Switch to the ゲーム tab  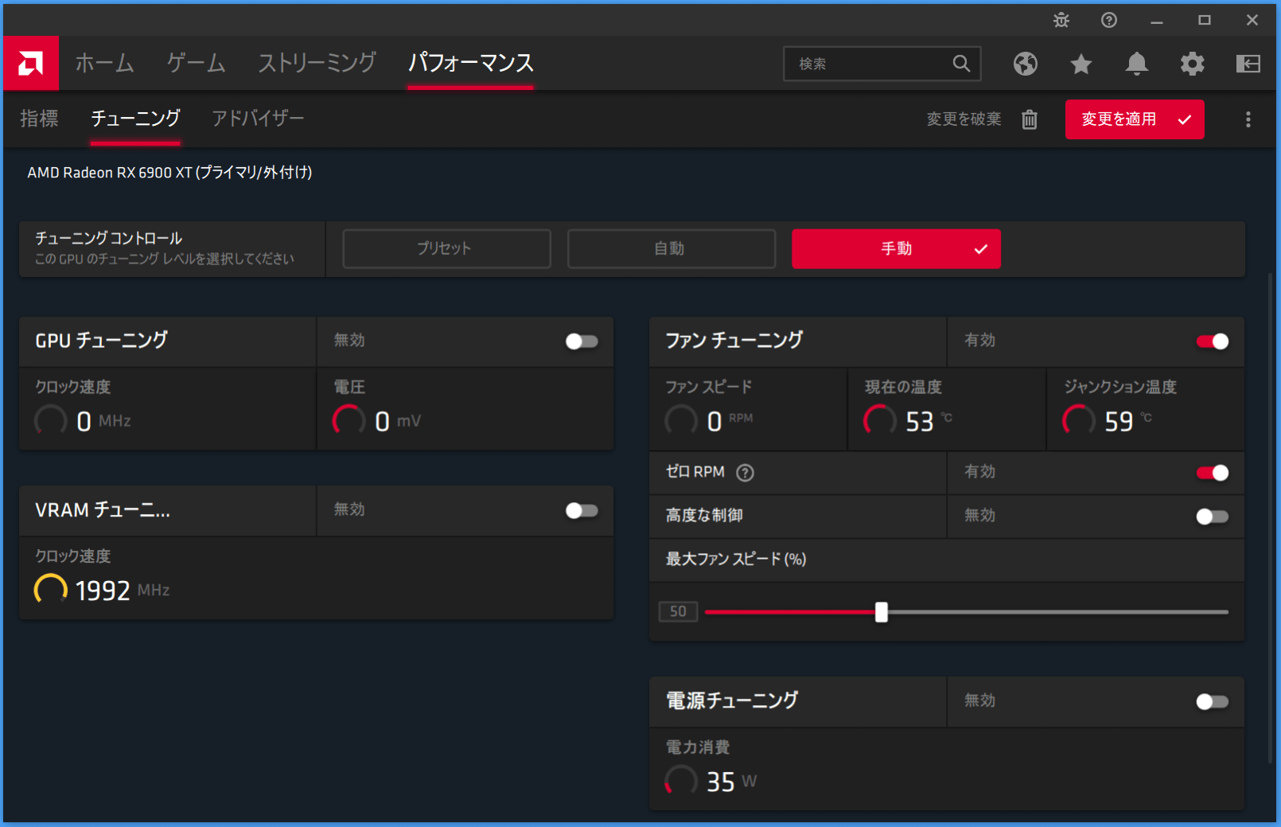tap(196, 63)
